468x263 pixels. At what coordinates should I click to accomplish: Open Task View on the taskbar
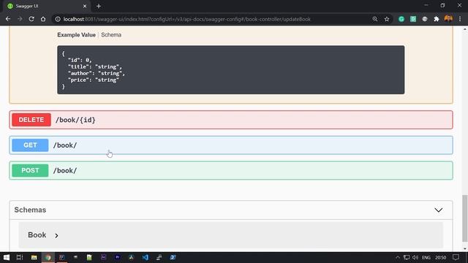[20, 257]
